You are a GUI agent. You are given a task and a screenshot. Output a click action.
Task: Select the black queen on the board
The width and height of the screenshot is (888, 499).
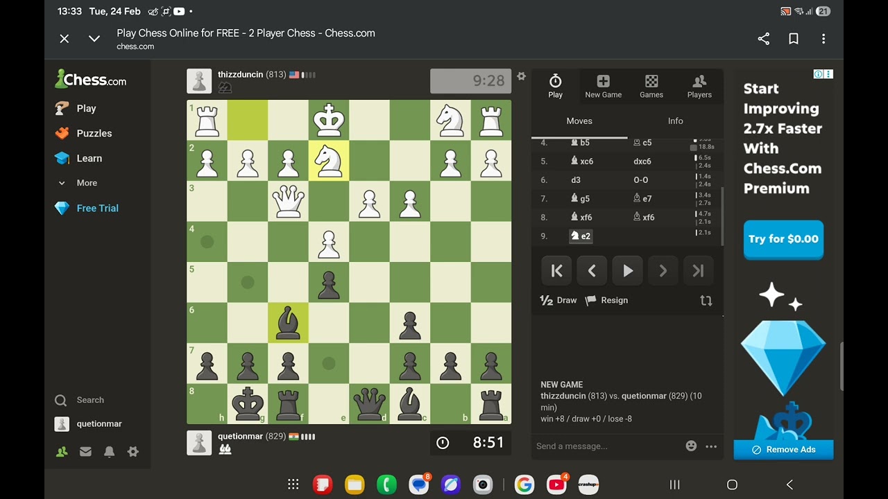(x=369, y=404)
